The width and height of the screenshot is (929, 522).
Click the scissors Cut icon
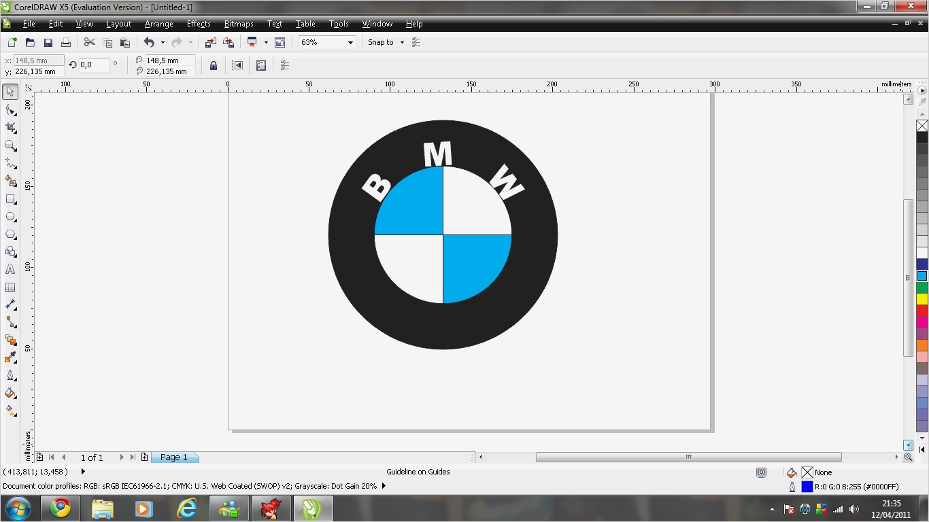click(89, 42)
